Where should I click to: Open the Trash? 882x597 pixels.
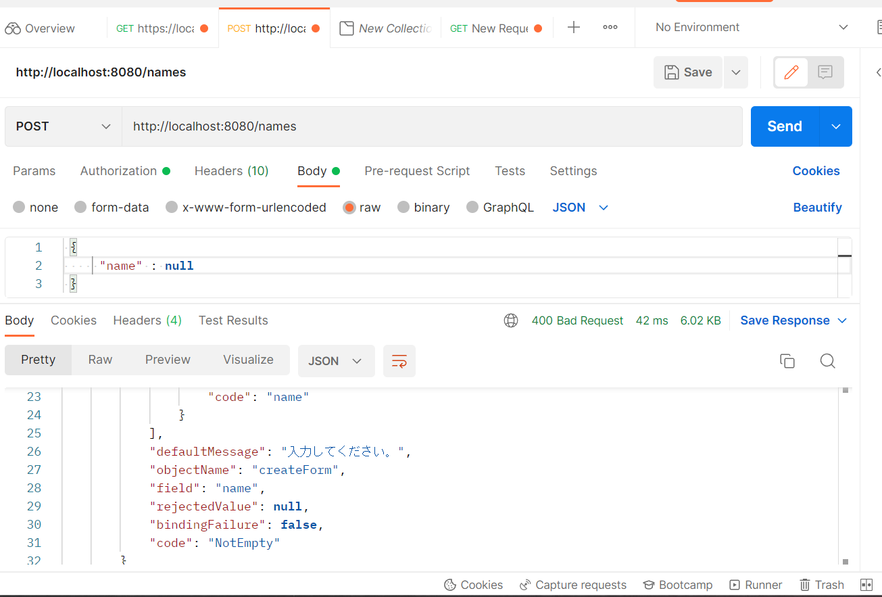(821, 584)
